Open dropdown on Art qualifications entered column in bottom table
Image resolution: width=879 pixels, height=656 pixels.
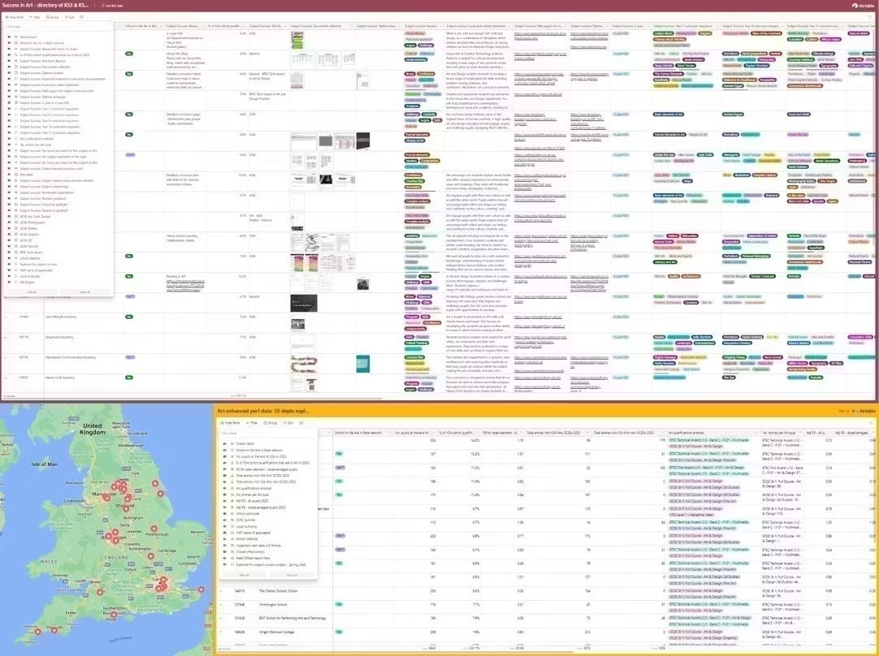[x=756, y=433]
